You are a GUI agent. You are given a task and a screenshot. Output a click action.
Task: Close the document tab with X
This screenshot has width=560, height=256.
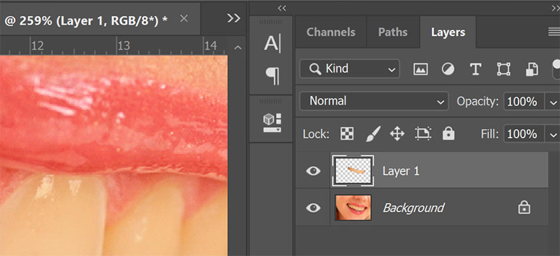pos(184,19)
